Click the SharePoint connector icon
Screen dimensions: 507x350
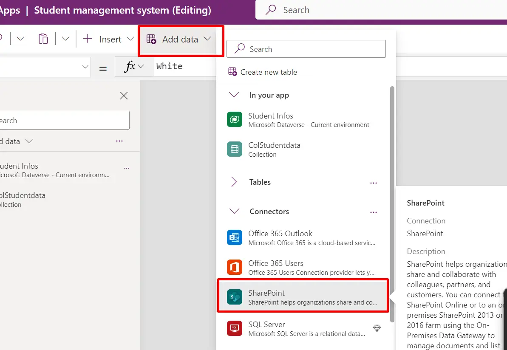point(235,296)
